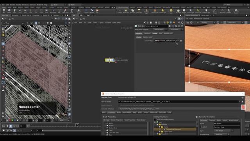
Task: Select the Spray Paint shelf tool
Action: pyautogui.click(x=65, y=11)
